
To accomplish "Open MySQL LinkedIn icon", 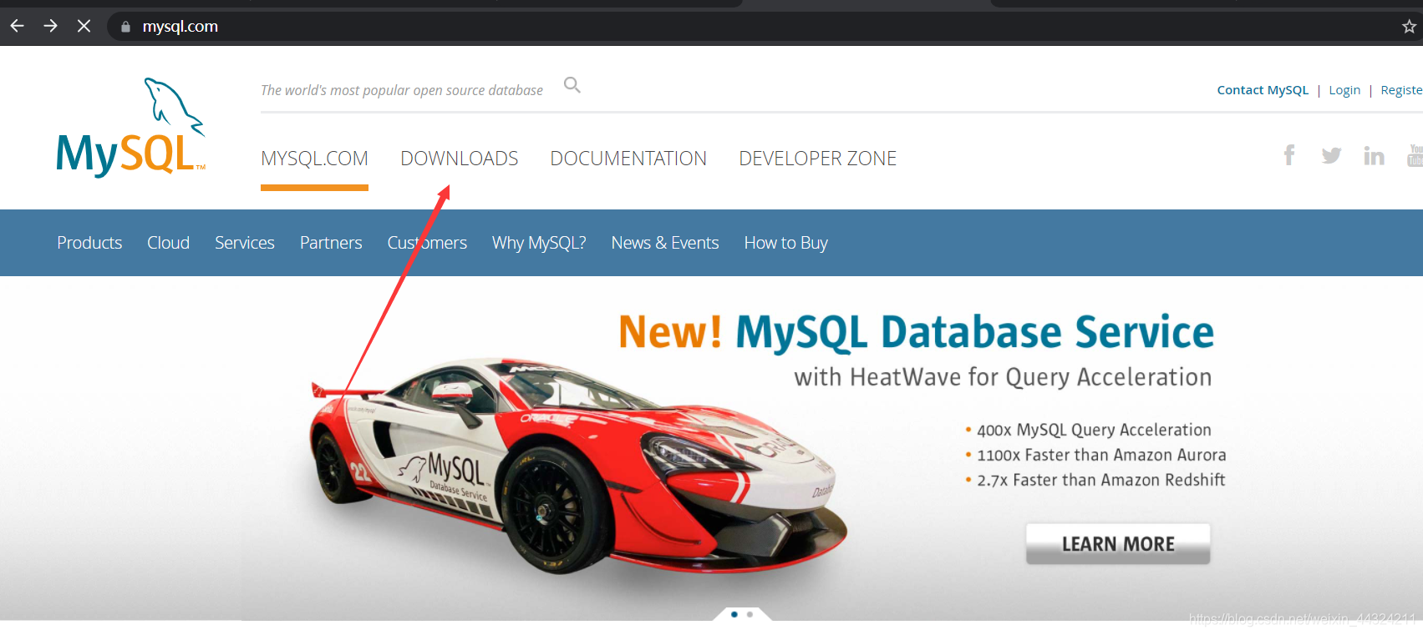I will pyautogui.click(x=1374, y=155).
